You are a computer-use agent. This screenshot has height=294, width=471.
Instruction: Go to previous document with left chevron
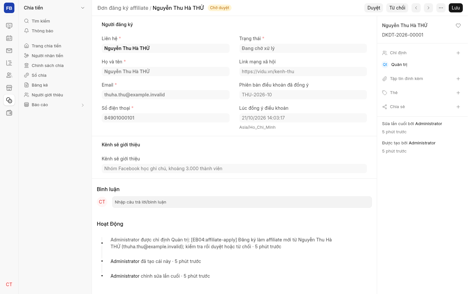point(416,8)
